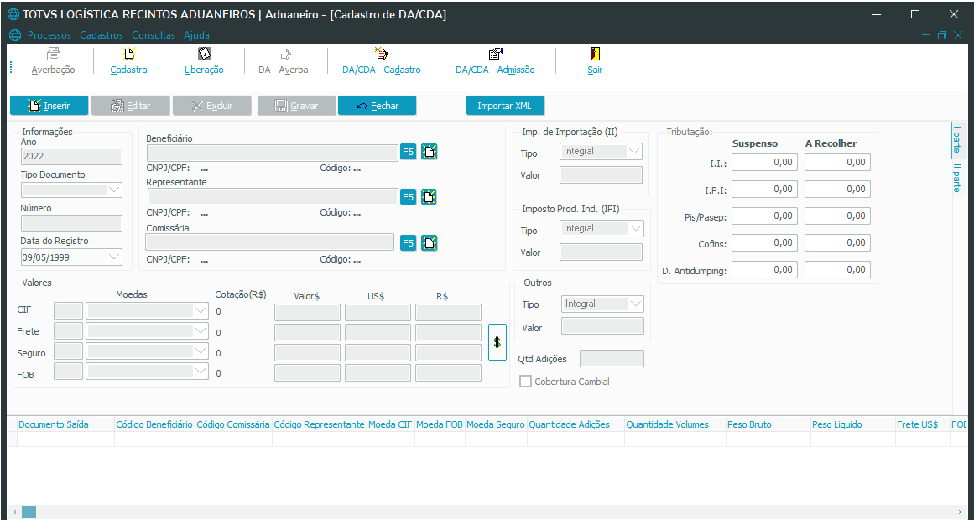Open Tipo Documento dropdown
The height and width of the screenshot is (520, 974).
114,190
